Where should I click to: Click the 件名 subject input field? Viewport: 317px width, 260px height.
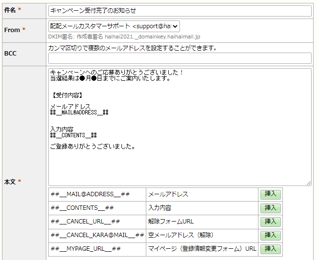point(180,11)
